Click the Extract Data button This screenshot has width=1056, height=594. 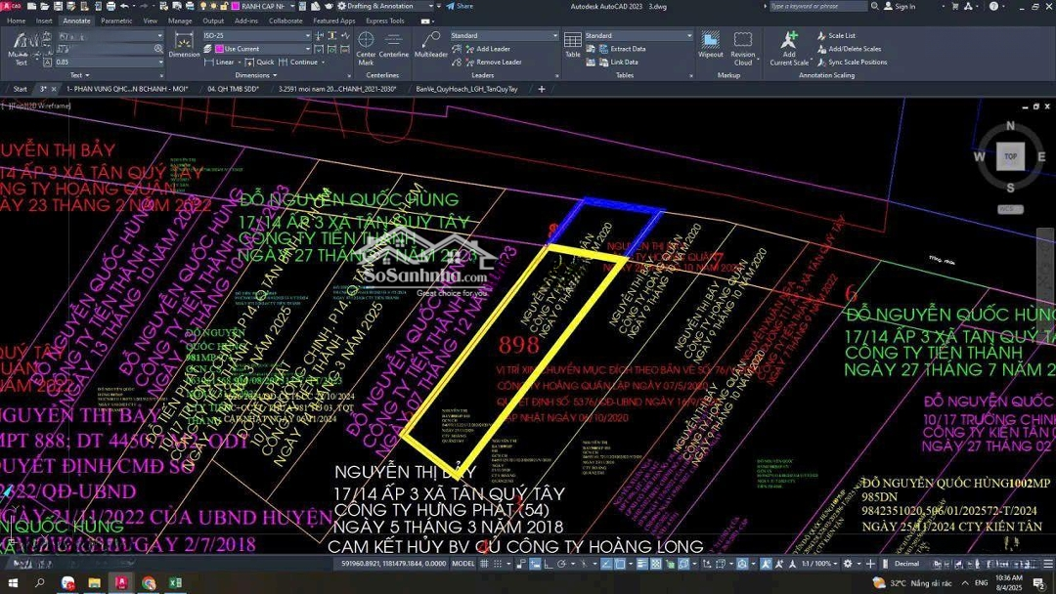pos(627,49)
